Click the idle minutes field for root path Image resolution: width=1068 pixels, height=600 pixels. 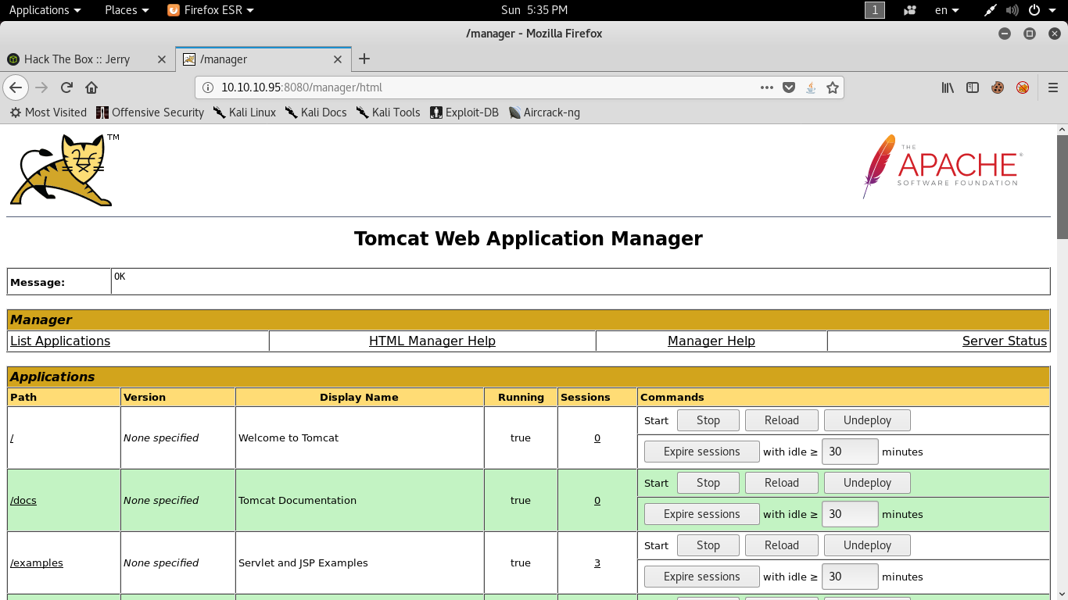tap(849, 452)
